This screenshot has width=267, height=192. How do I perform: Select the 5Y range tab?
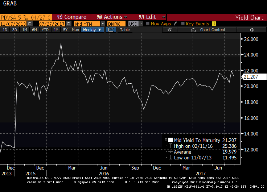click(65, 30)
